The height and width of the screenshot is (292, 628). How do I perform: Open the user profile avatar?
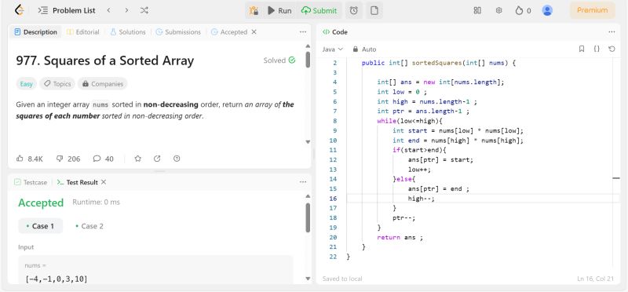click(547, 10)
